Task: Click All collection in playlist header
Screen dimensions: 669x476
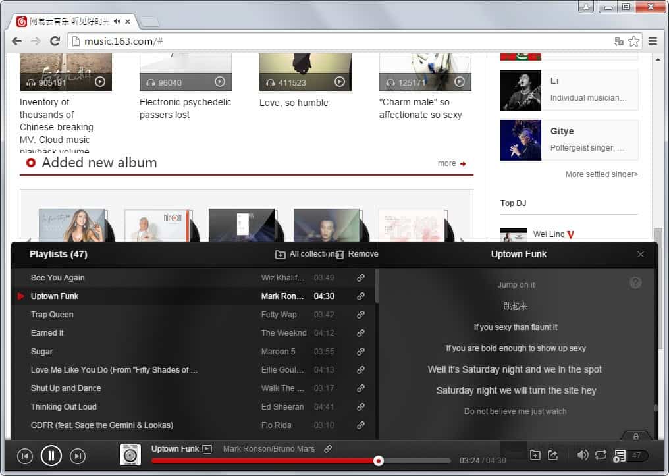Action: 306,254
